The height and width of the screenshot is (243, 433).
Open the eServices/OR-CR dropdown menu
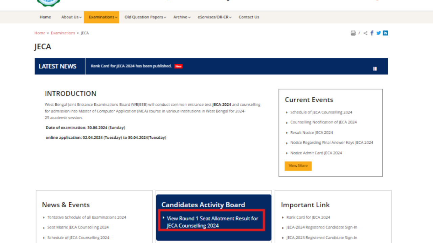pos(214,17)
